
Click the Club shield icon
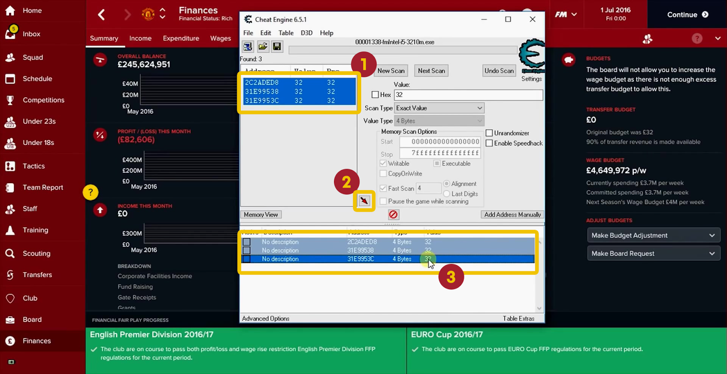(10, 298)
